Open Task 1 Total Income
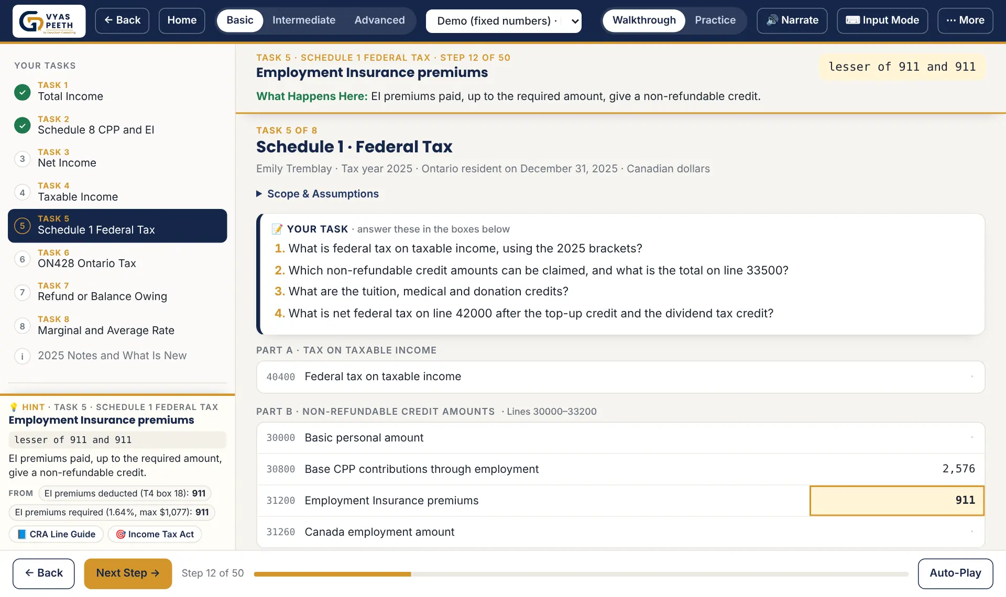Image resolution: width=1006 pixels, height=597 pixels. tap(117, 92)
